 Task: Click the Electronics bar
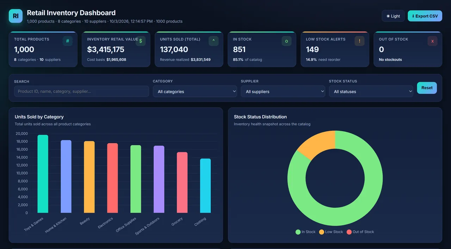coord(112,178)
